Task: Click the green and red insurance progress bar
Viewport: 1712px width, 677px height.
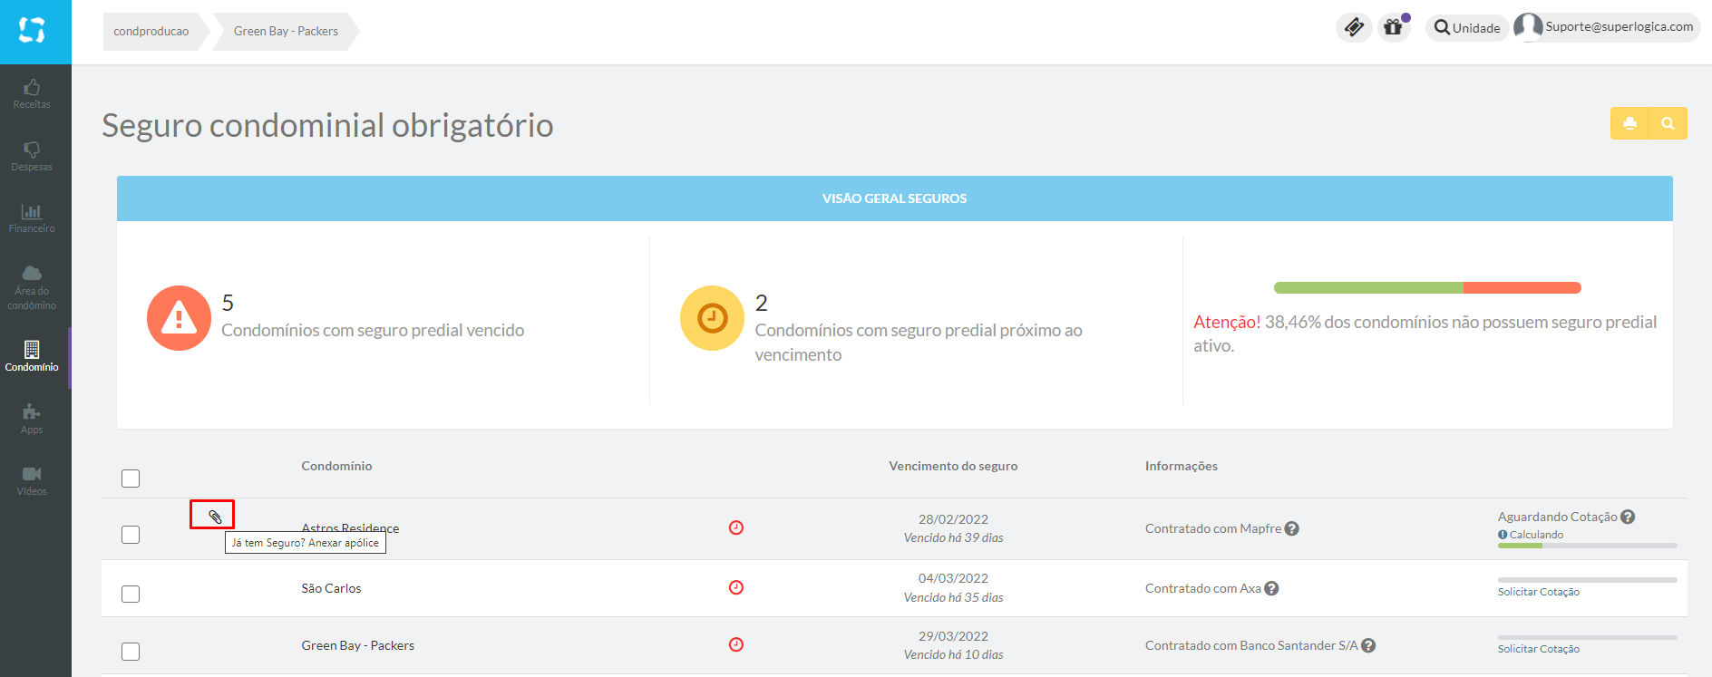Action: 1427,287
